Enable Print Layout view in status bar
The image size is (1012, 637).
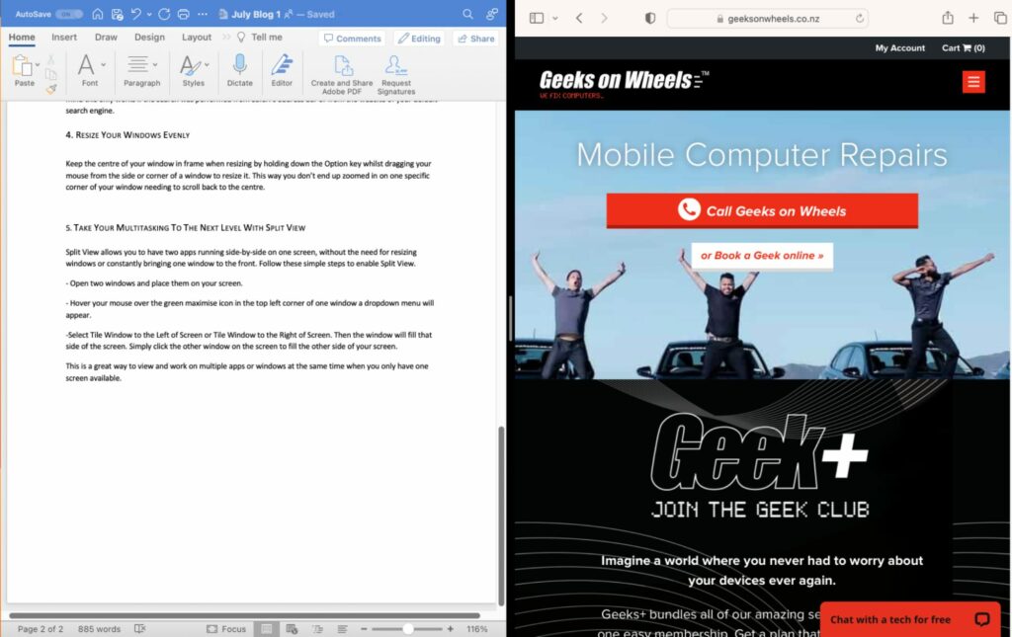(x=264, y=627)
